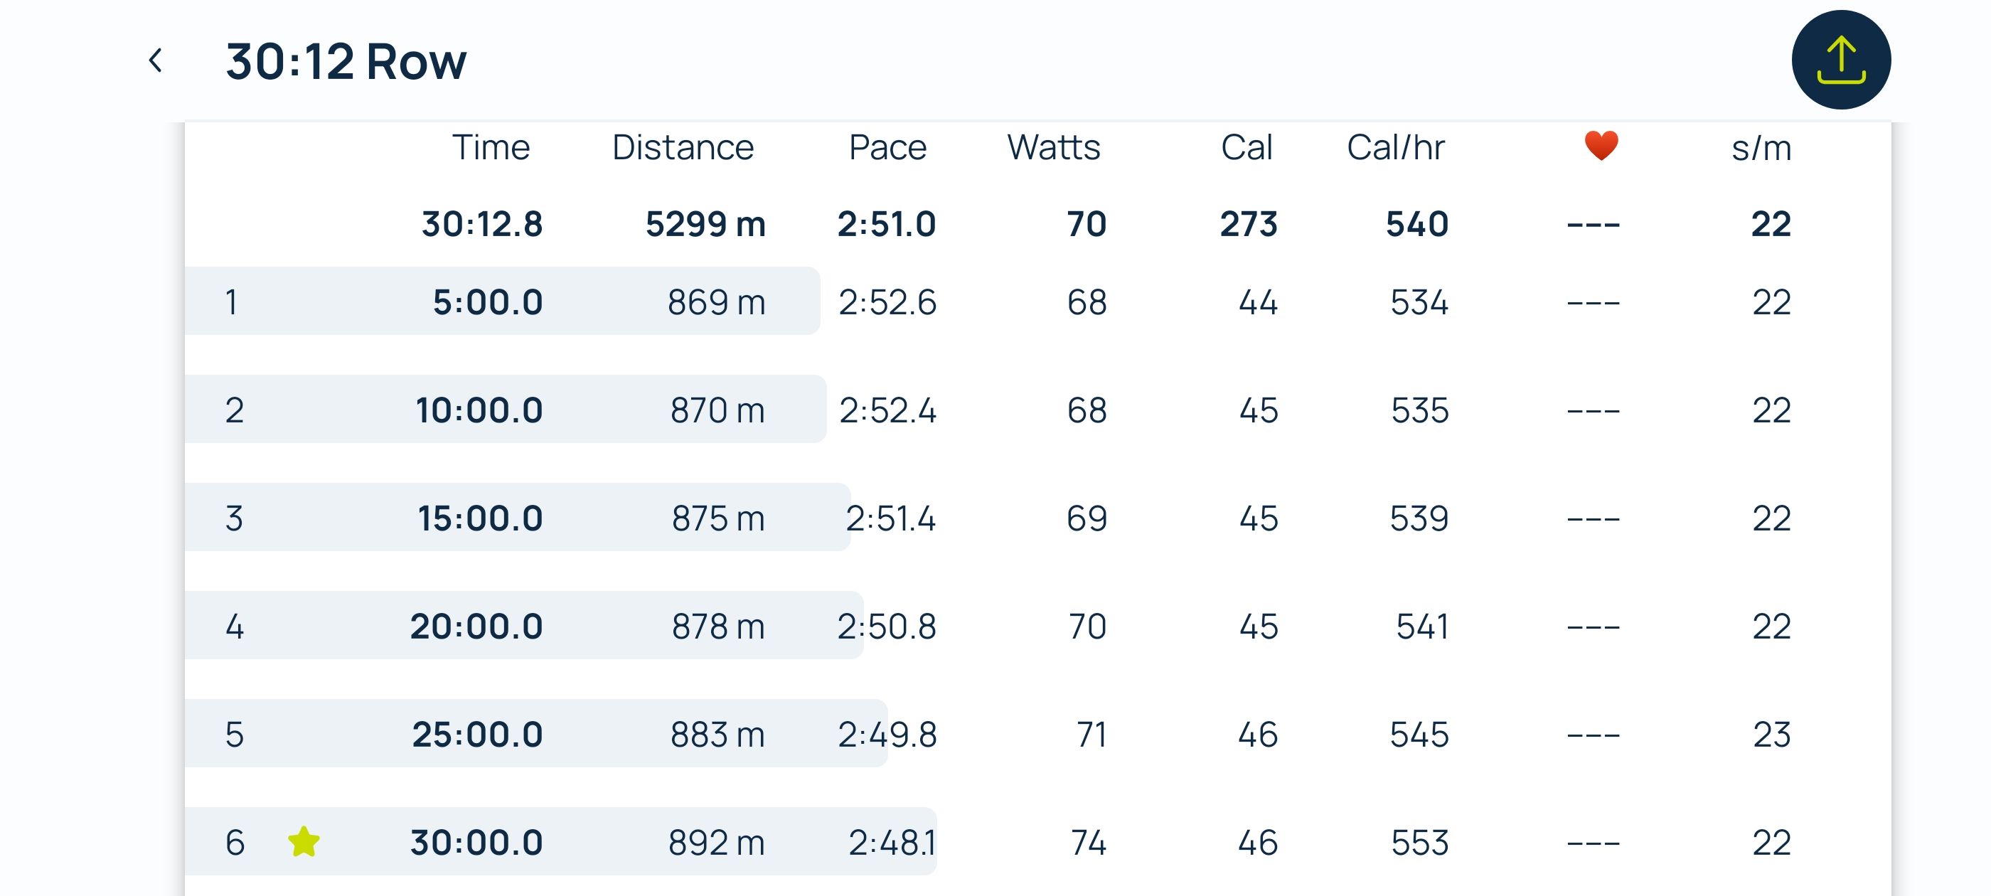Tap the 892 m distance bar
This screenshot has height=896, width=1991.
tap(716, 842)
